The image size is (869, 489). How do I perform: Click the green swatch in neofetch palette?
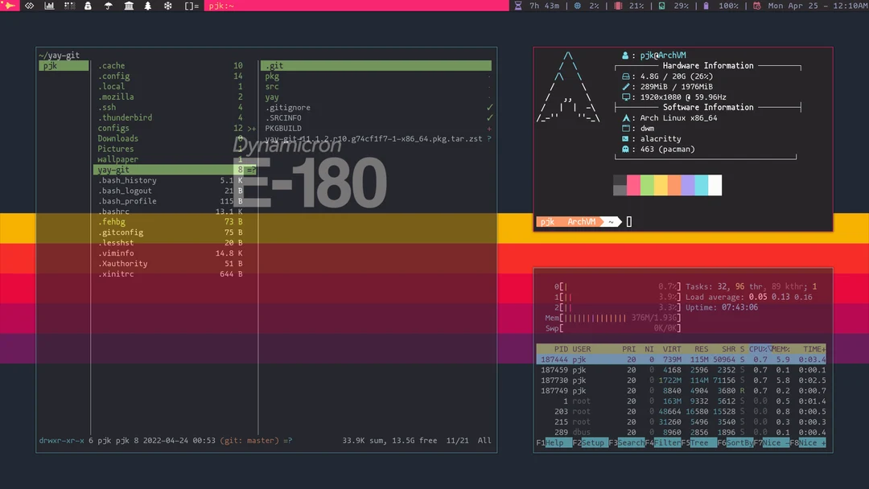click(649, 185)
